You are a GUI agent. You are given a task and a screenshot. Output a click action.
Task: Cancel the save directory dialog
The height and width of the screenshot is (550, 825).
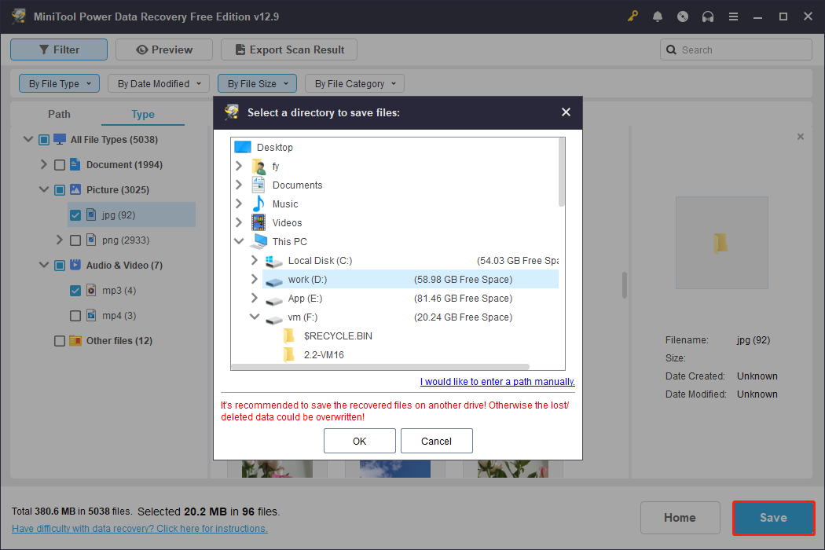(436, 441)
